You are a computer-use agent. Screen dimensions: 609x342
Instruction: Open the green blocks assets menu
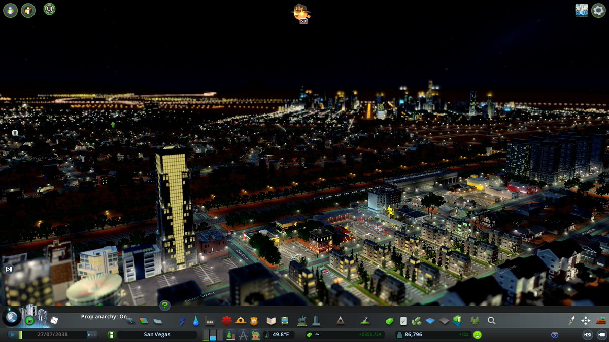(x=417, y=321)
